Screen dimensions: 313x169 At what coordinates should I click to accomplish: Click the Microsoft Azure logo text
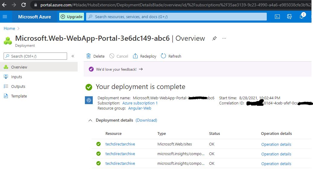coord(34,17)
